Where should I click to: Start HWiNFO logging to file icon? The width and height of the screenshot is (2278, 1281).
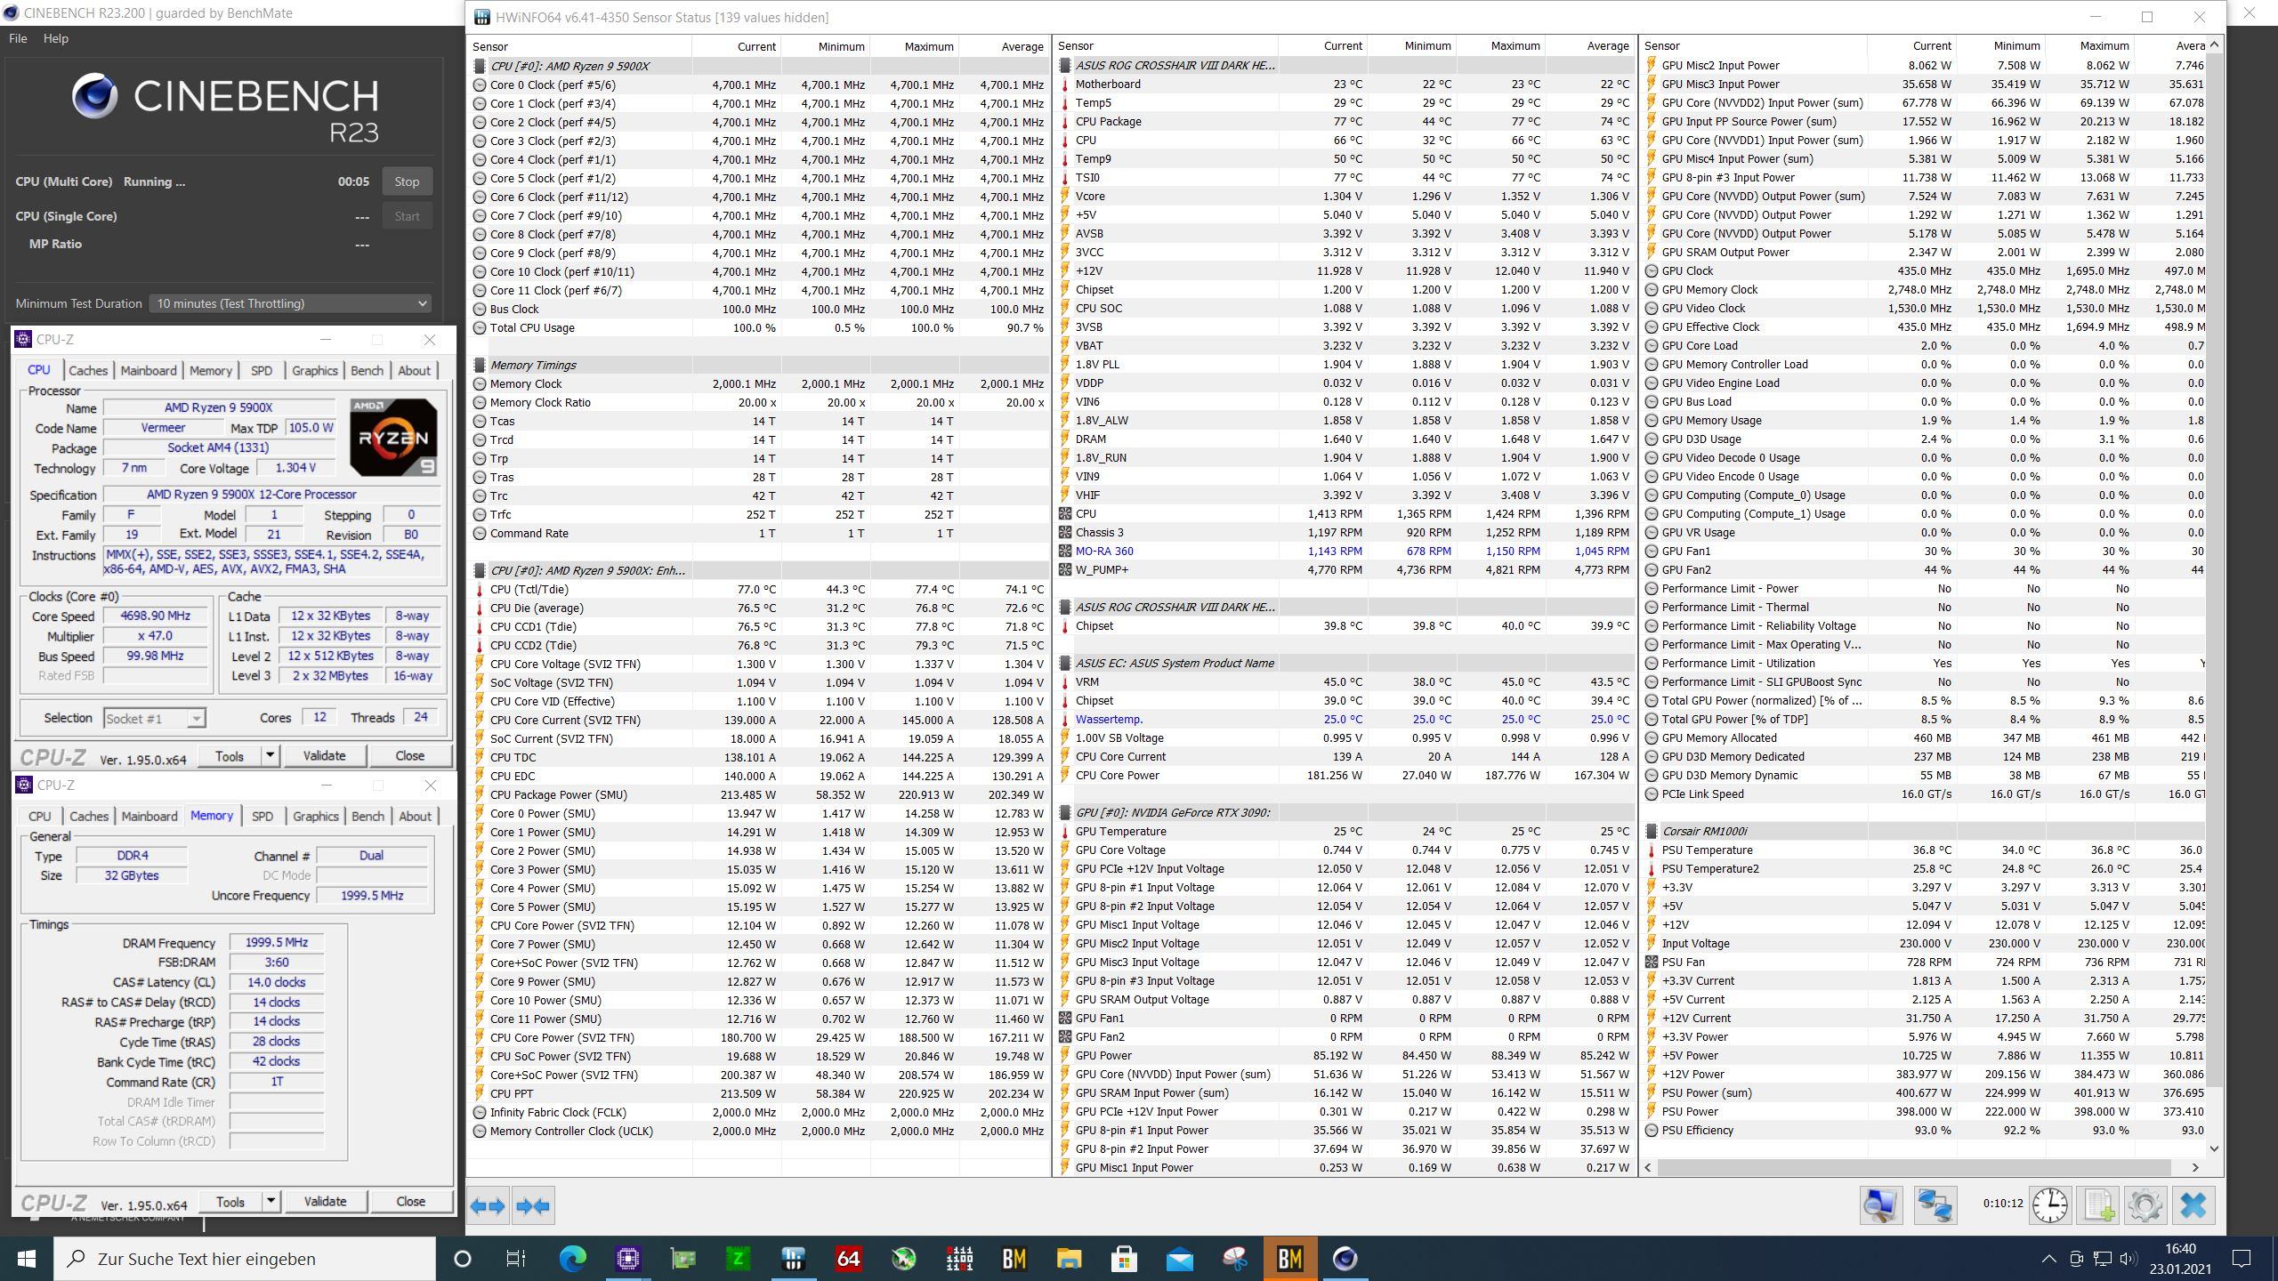pos(2098,1206)
